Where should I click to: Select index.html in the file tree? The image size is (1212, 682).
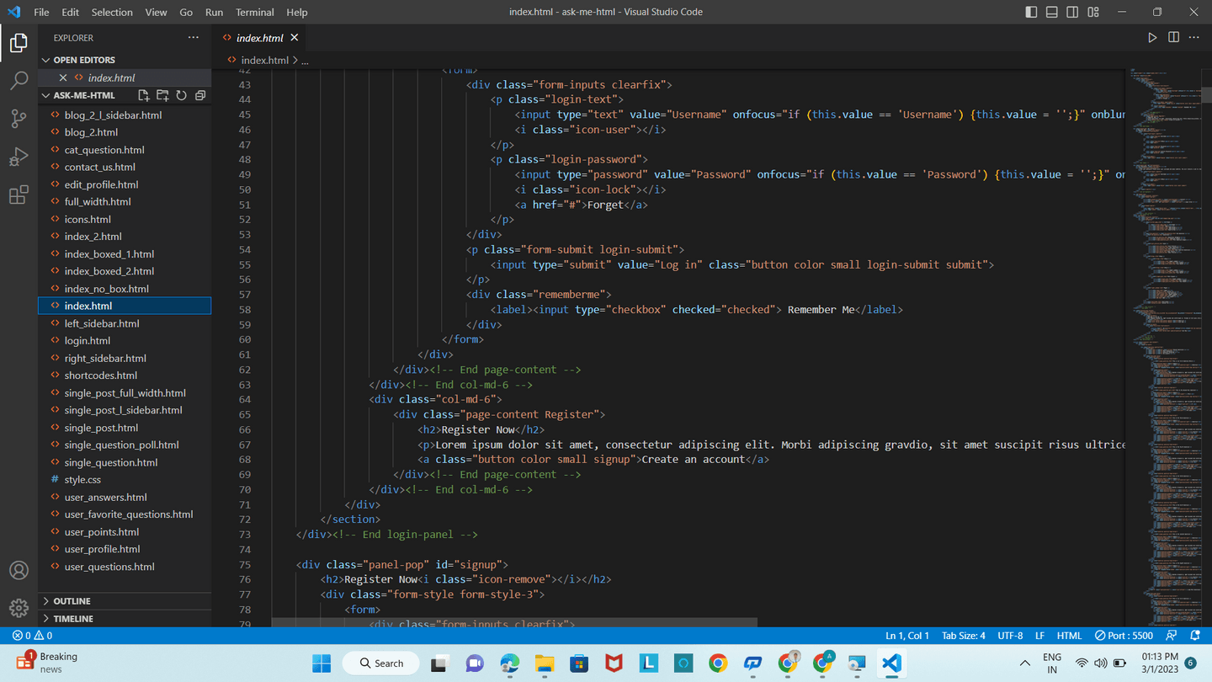point(125,306)
